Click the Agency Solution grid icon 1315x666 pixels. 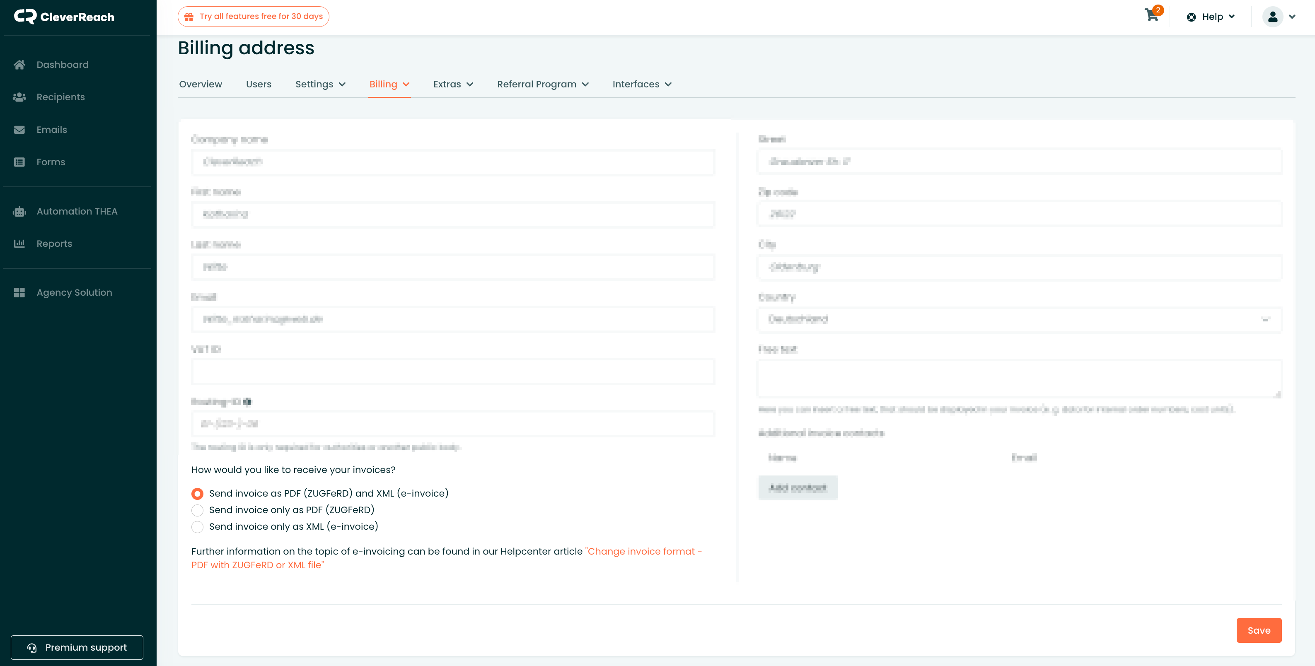[19, 292]
